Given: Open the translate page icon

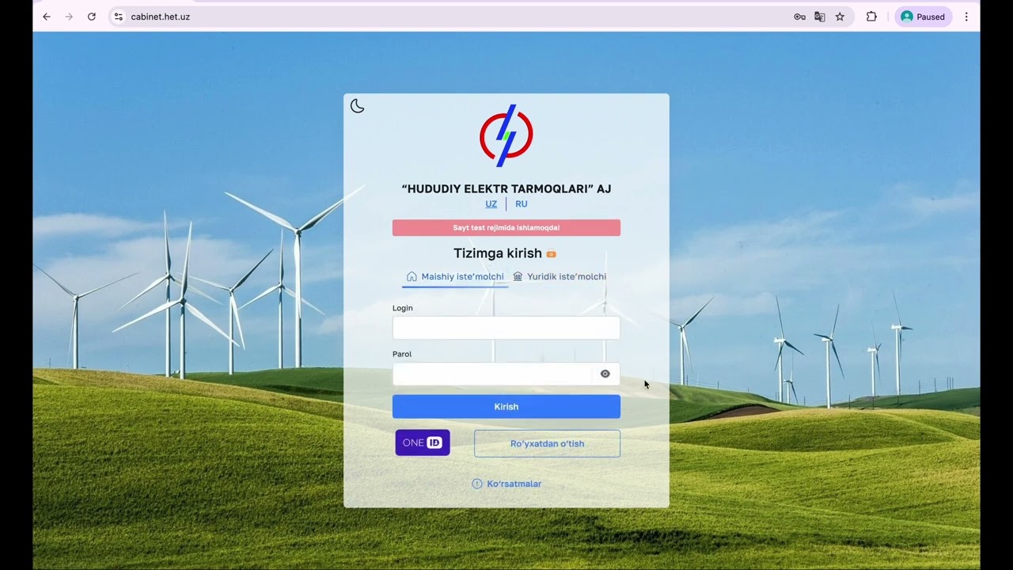Looking at the screenshot, I should tap(820, 17).
